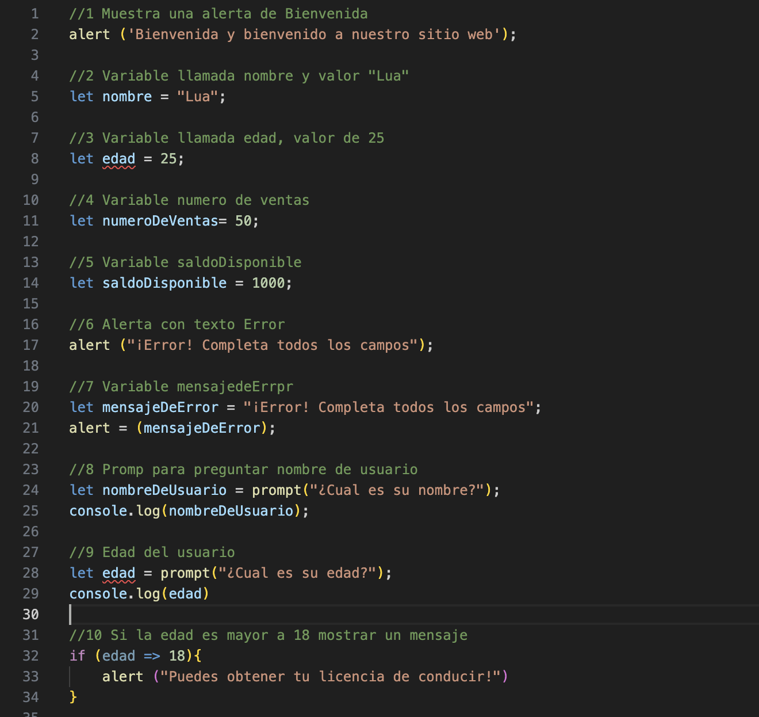Click the comment '//3 Variable llamada edad, valor de 25'
Viewport: 759px width, 717px height.
click(227, 138)
